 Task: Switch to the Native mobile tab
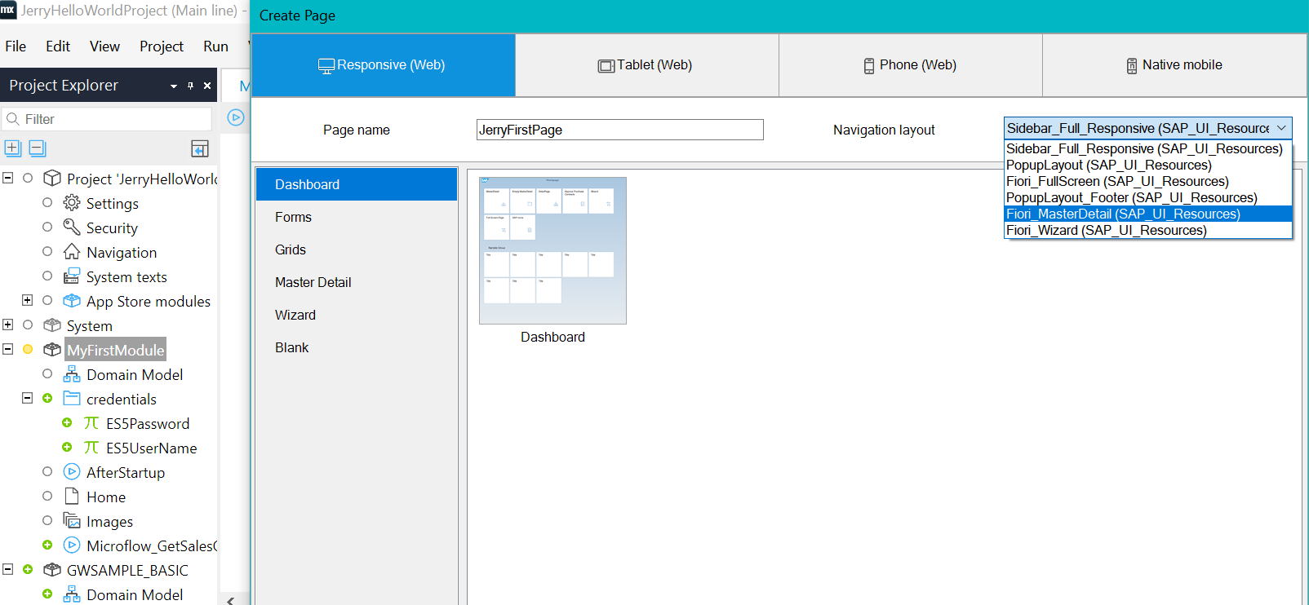(1174, 65)
